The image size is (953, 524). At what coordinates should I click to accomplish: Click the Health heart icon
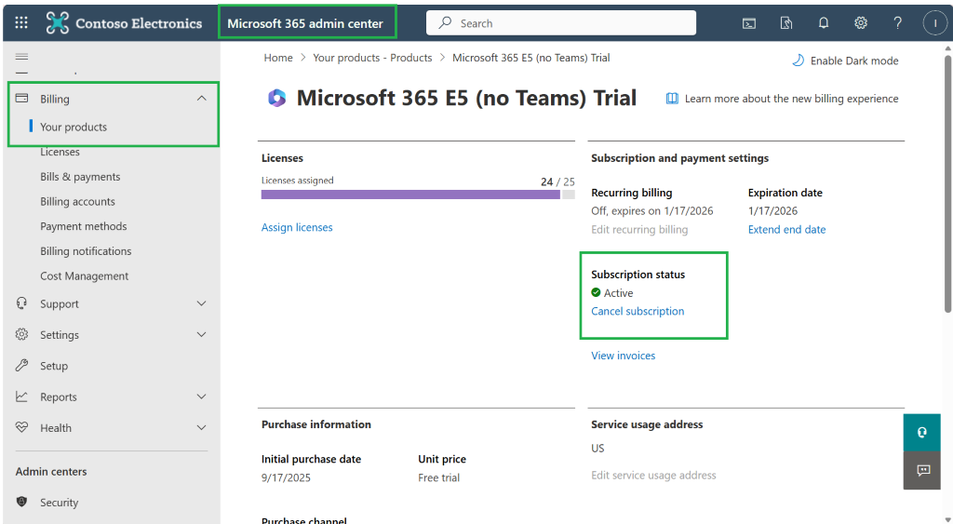[x=22, y=426]
